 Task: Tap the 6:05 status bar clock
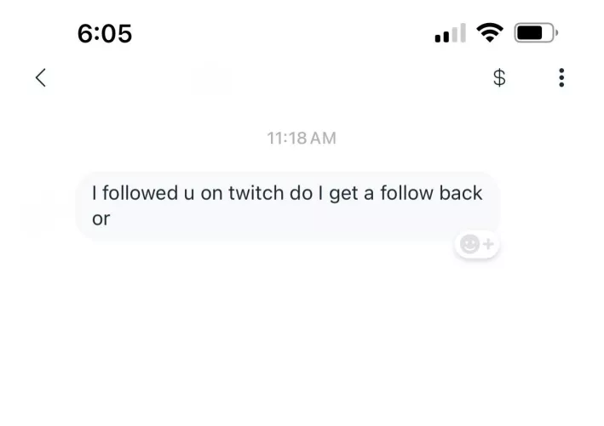coord(104,34)
